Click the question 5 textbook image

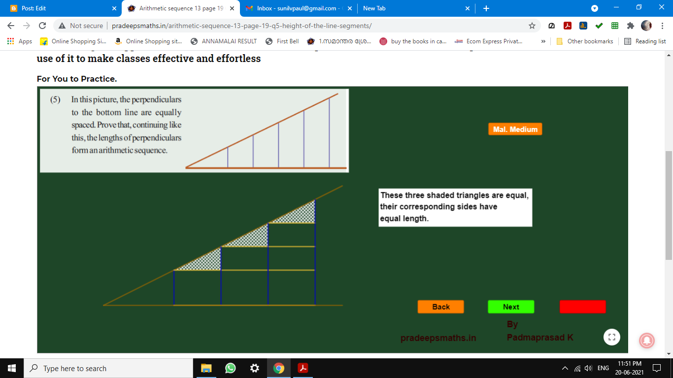pos(194,130)
